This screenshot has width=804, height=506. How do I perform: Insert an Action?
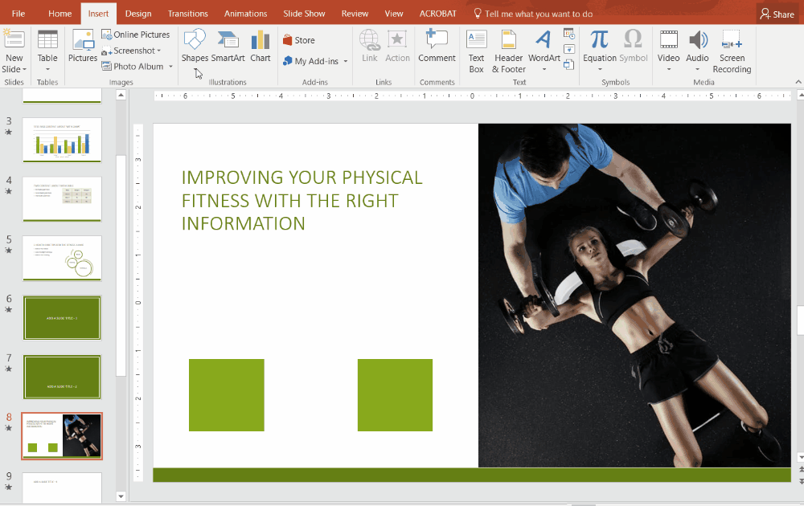[x=397, y=48]
